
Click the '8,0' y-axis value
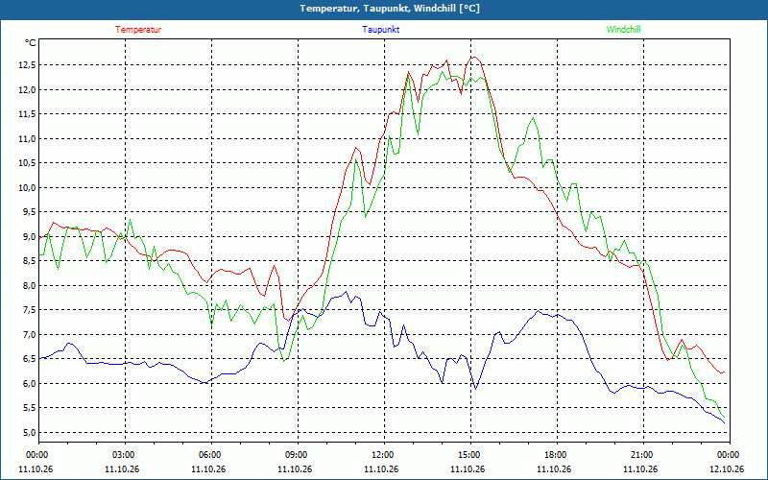click(x=30, y=285)
